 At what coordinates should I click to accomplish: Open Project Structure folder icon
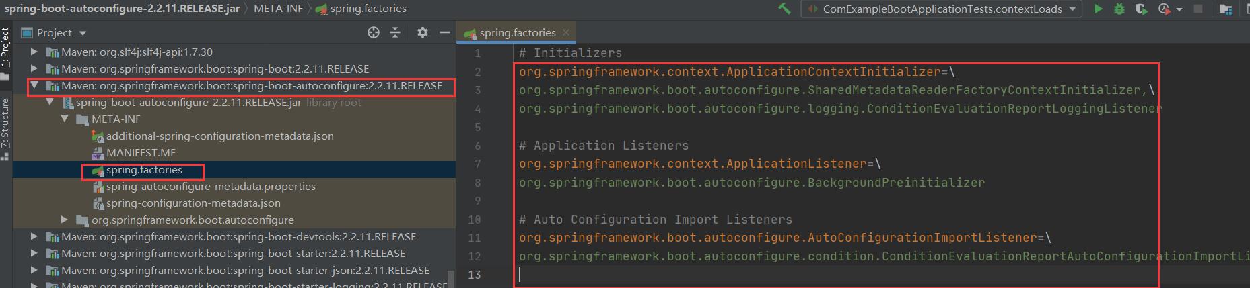[x=1226, y=9]
